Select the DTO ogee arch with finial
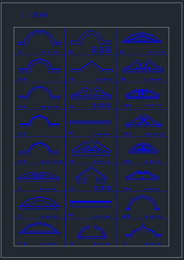The height and width of the screenshot is (260, 184). 144,230
